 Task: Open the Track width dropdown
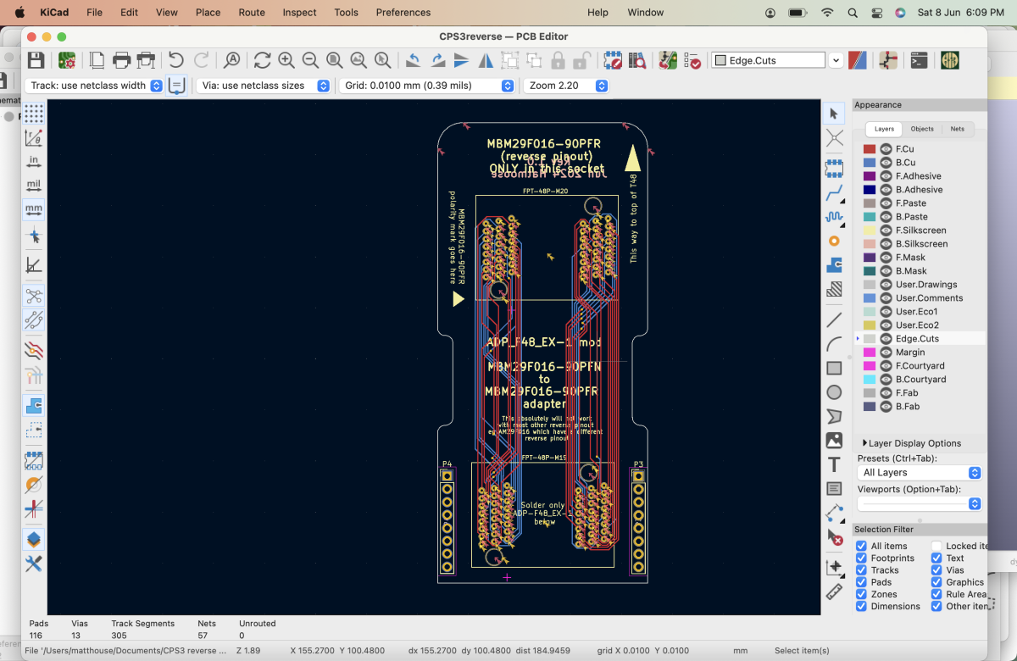(94, 86)
